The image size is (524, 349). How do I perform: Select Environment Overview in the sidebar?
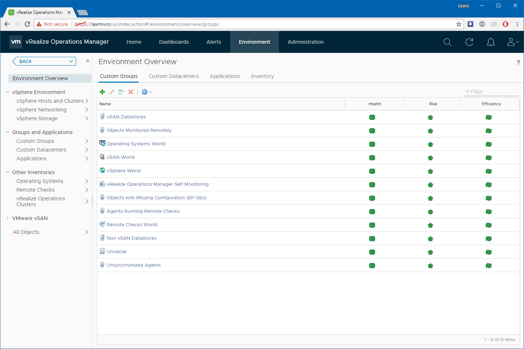[50, 78]
